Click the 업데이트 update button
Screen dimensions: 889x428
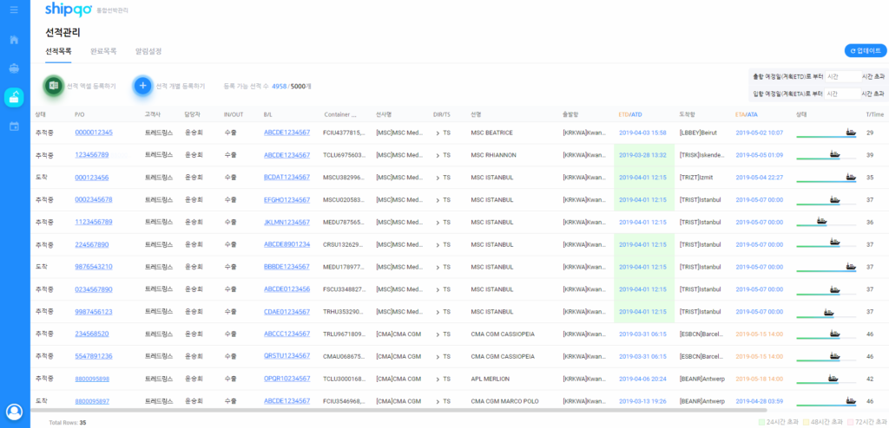[866, 50]
